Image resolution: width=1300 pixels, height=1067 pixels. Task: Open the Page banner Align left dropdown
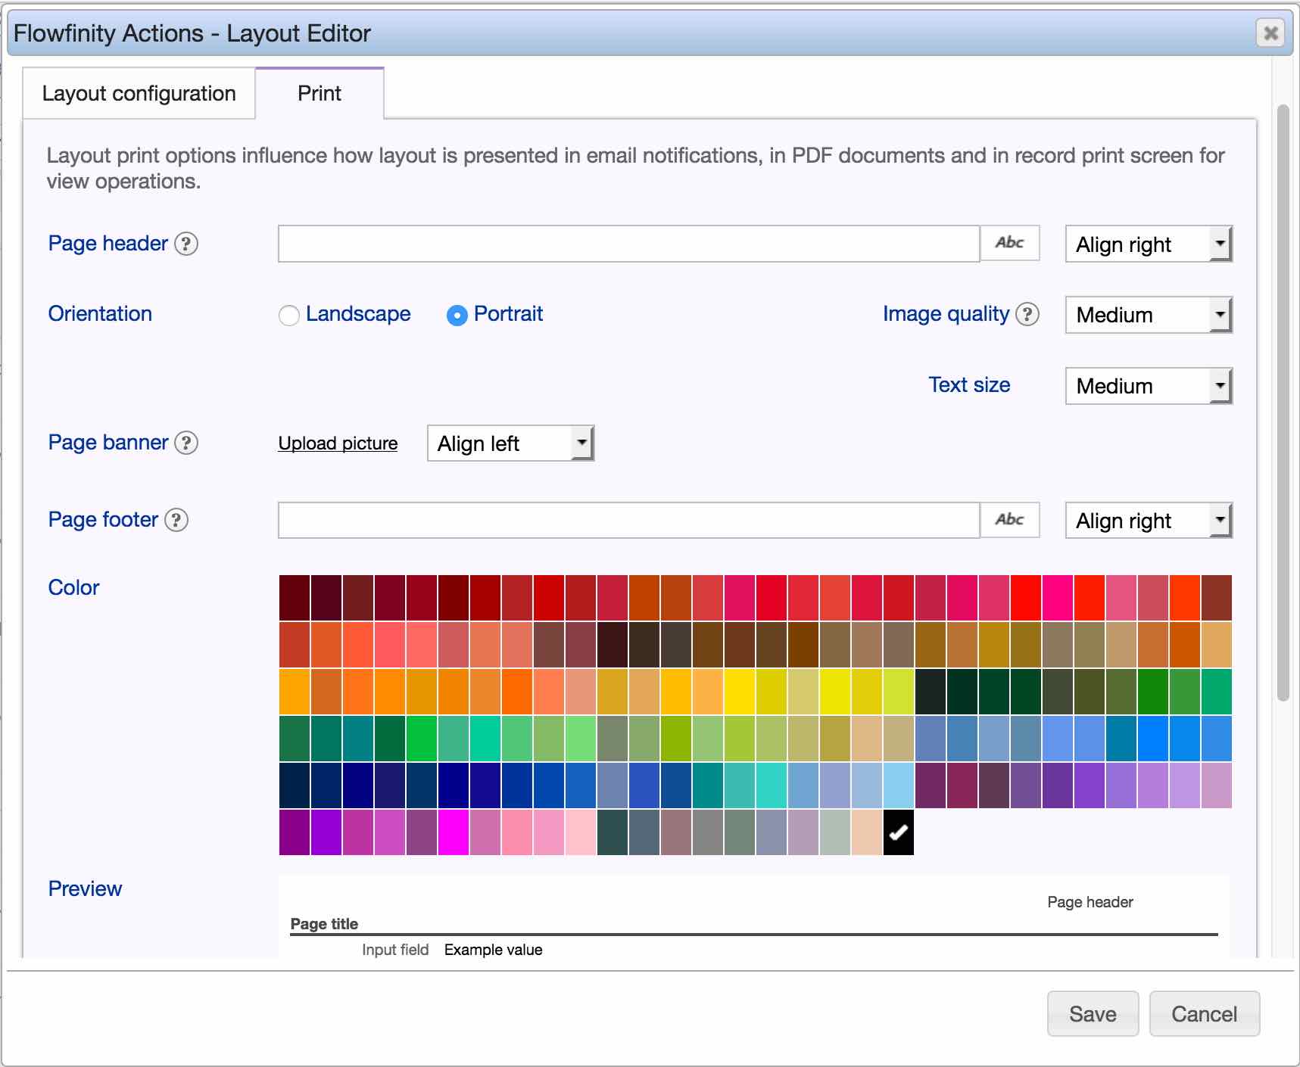pos(510,443)
